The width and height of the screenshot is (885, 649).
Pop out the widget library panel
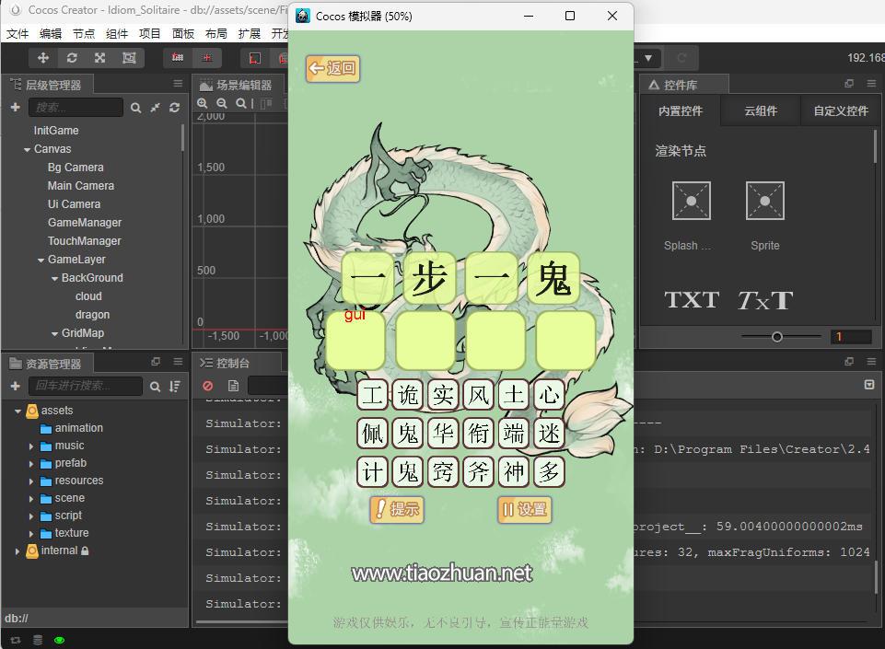[x=849, y=84]
